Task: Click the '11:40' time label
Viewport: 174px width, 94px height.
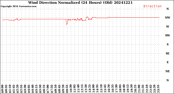Action: pos(78,89)
